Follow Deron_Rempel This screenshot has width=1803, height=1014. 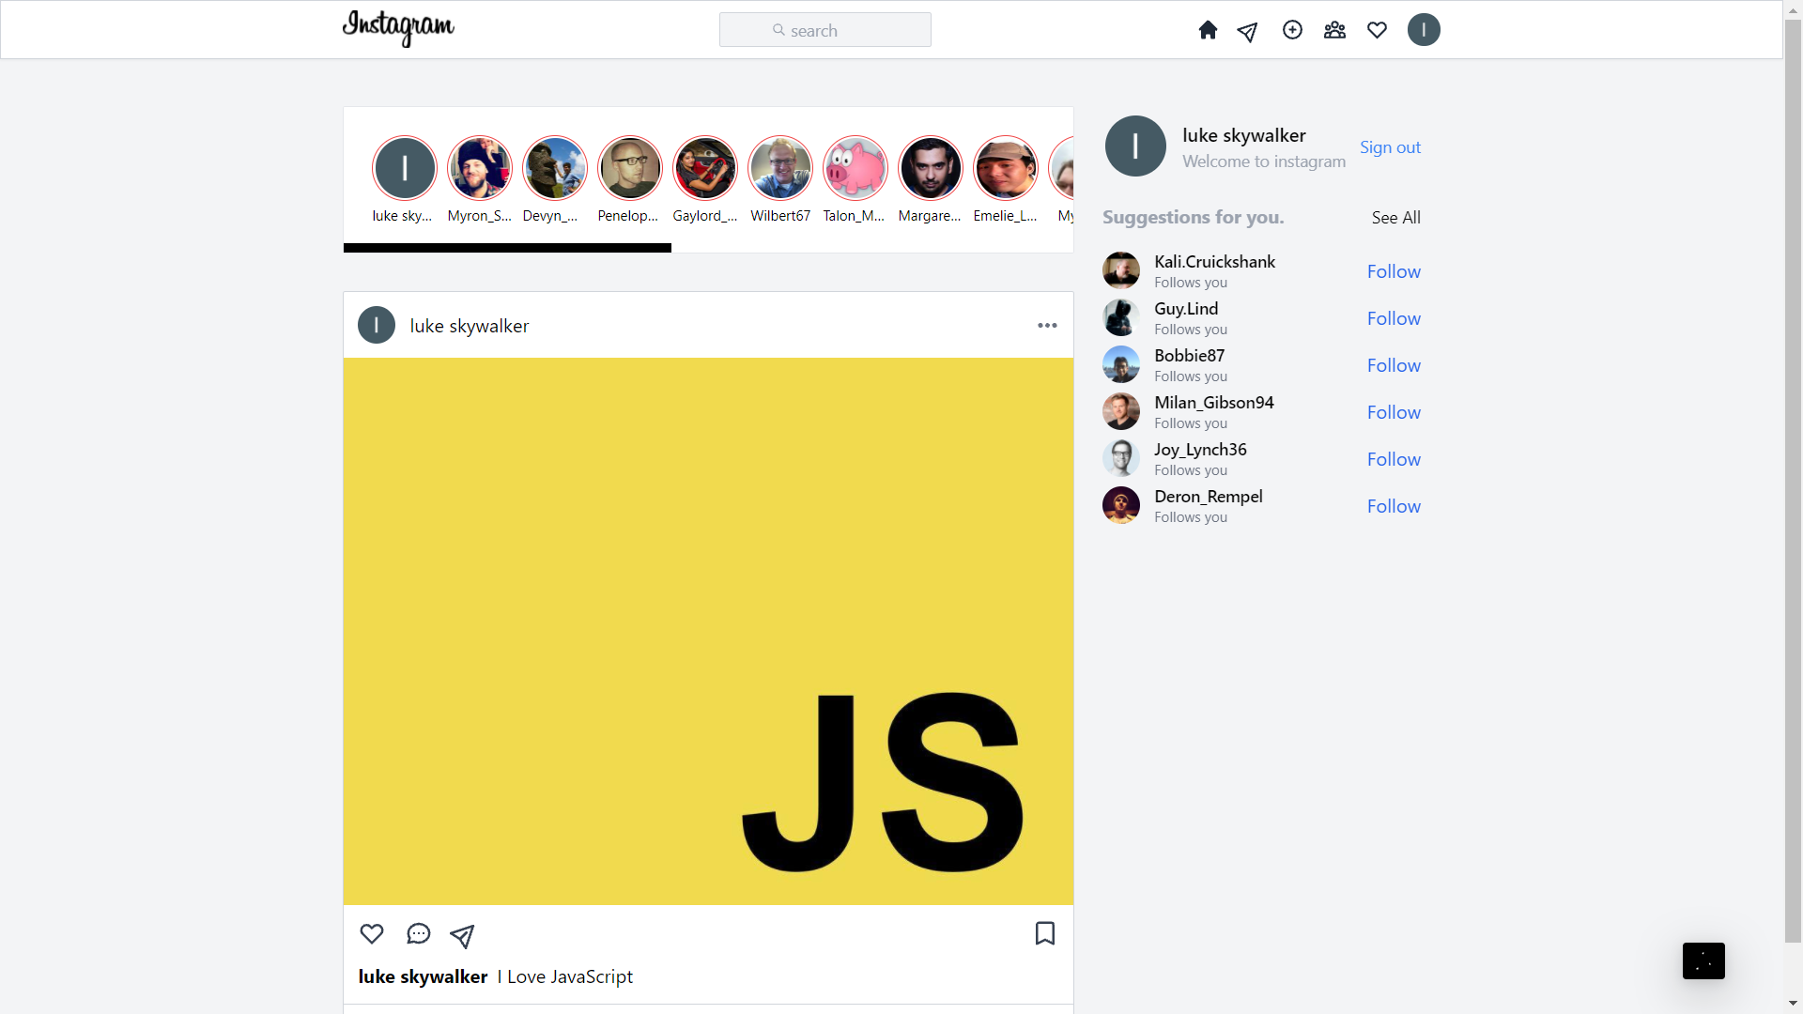coord(1393,506)
